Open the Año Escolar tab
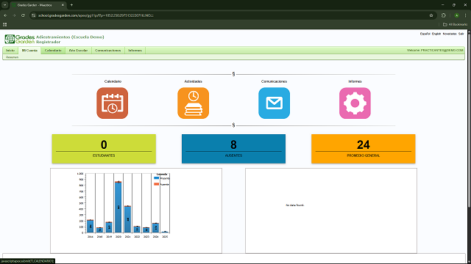Viewport: 471px width, 264px height. point(78,51)
